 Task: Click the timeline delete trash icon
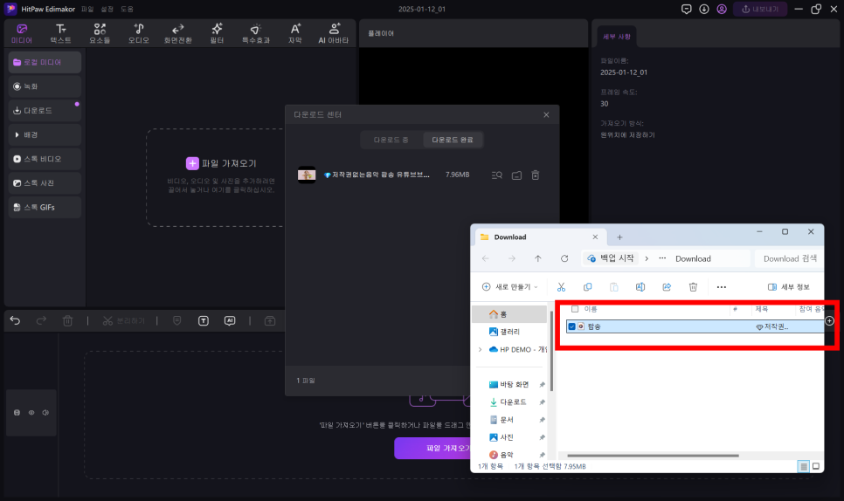pyautogui.click(x=68, y=321)
